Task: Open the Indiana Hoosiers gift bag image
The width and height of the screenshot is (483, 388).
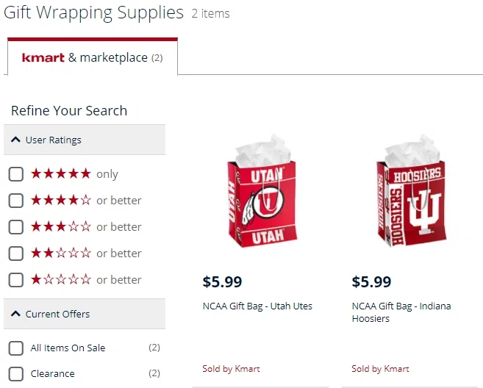Action: 412,193
